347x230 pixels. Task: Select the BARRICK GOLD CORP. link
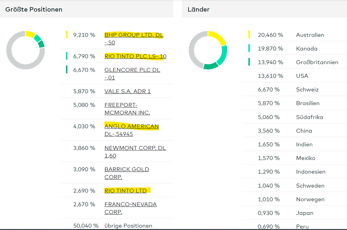(x=126, y=169)
